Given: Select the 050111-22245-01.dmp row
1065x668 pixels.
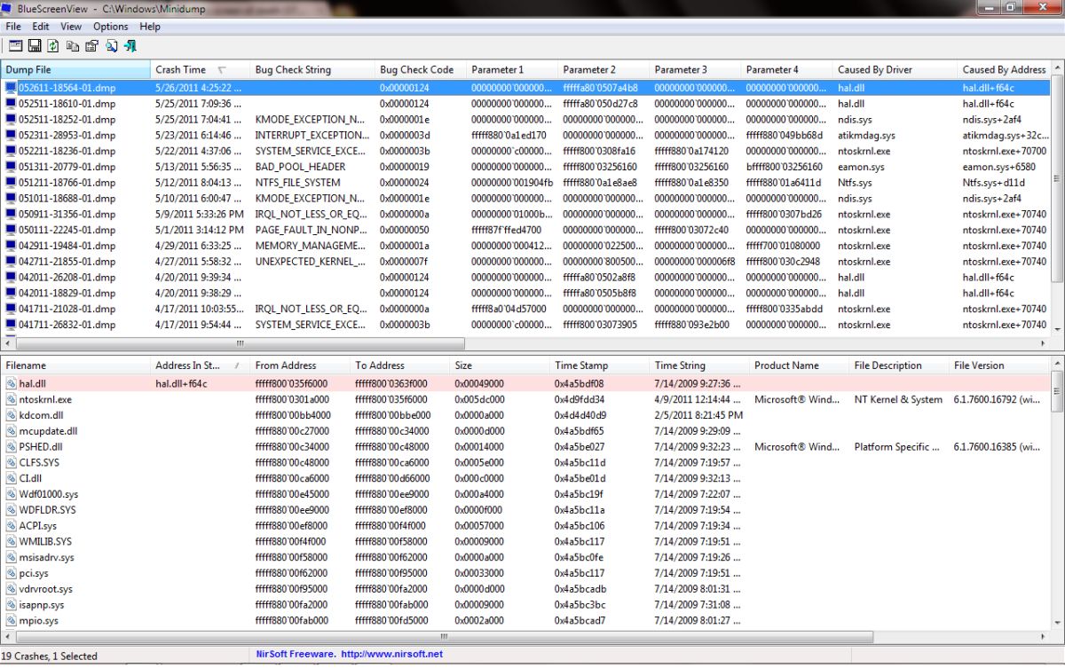Looking at the screenshot, I should [525, 231].
